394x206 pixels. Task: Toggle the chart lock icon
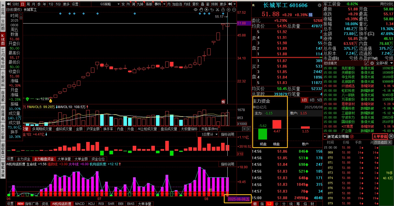[x=223, y=10]
